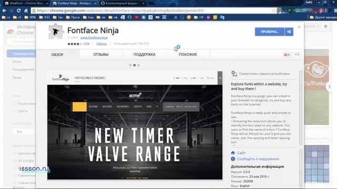
Task: Click the PicMonkey related item thumbnail
Action: click(x=316, y=87)
